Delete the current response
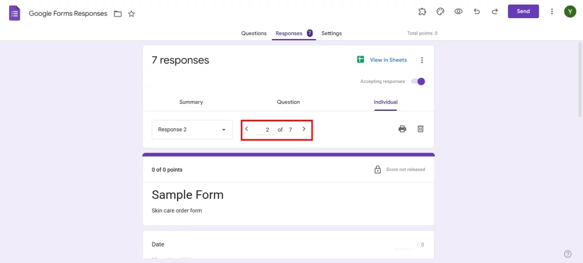This screenshot has height=263, width=583. point(420,129)
